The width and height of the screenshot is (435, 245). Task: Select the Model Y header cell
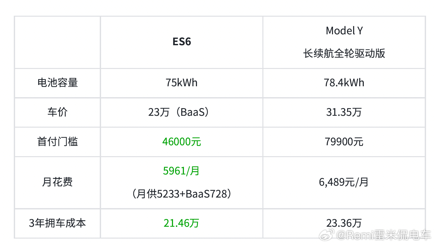point(344,42)
